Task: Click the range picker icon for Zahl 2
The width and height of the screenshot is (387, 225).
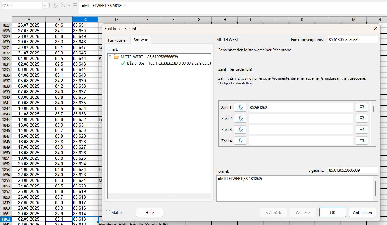Action: tap(362, 118)
